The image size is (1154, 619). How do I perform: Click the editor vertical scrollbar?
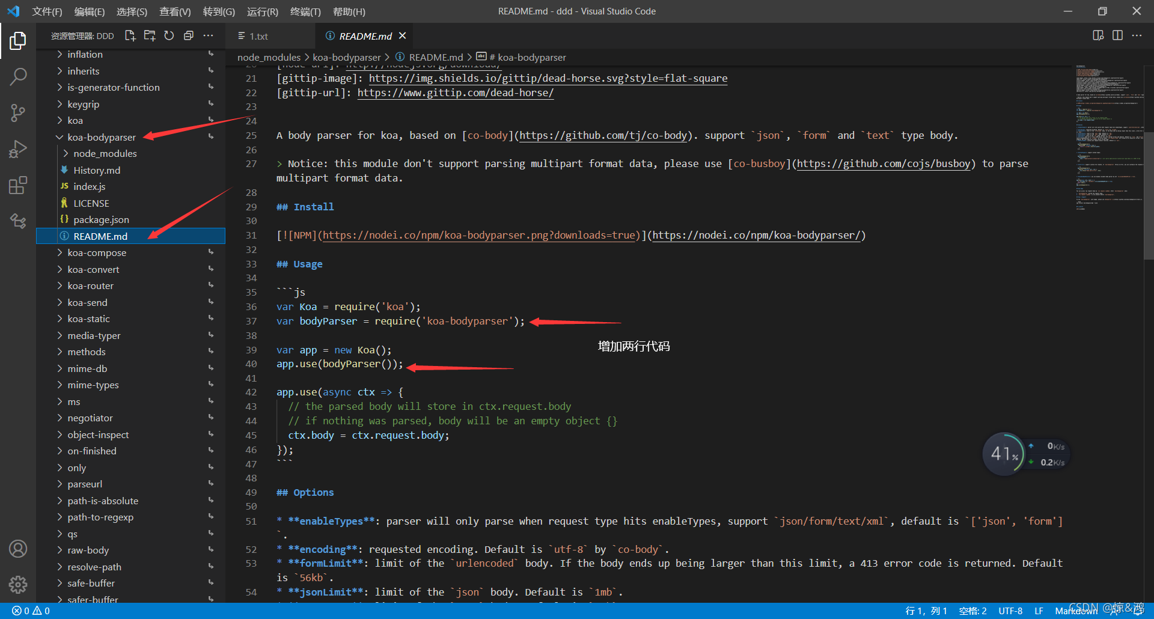tap(1149, 195)
